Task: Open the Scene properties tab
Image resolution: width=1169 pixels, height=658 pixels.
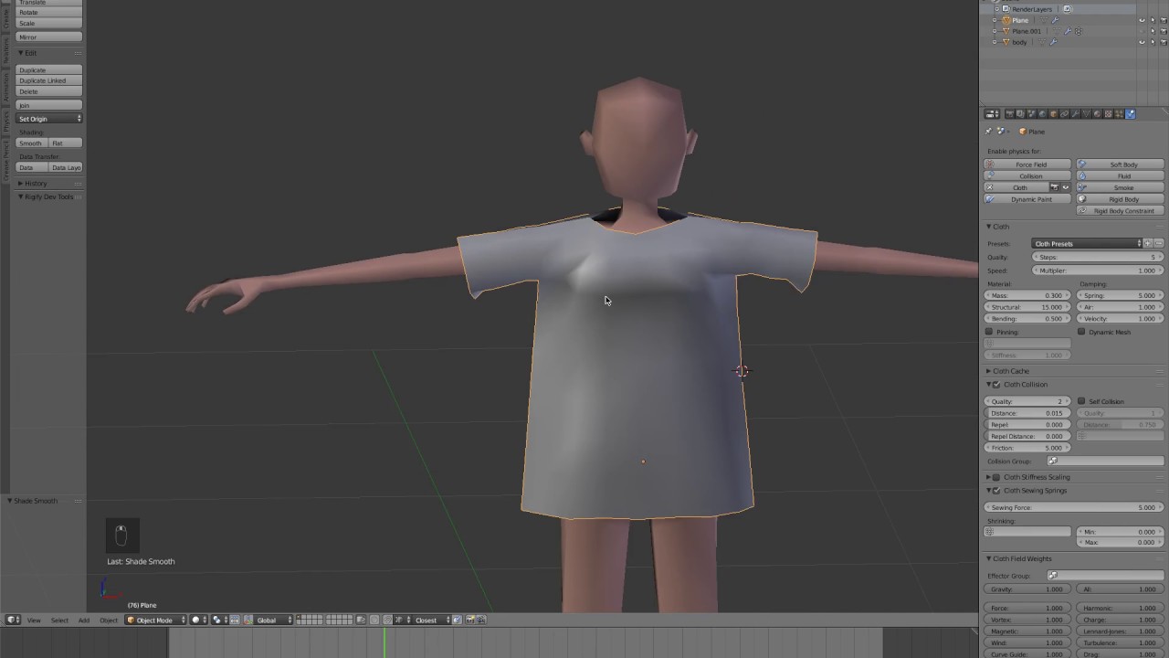Action: point(1031,114)
